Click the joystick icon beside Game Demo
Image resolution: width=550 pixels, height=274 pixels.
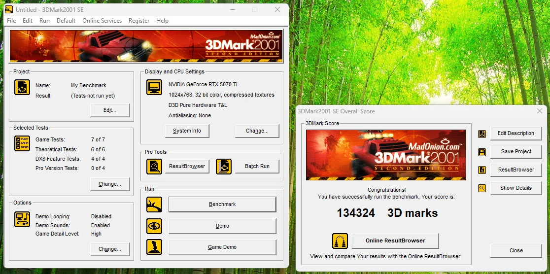tap(154, 247)
